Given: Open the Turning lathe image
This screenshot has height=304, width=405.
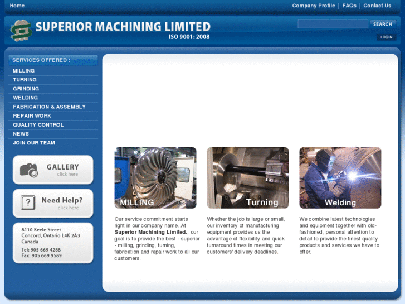Looking at the screenshot, I should pos(248,178).
